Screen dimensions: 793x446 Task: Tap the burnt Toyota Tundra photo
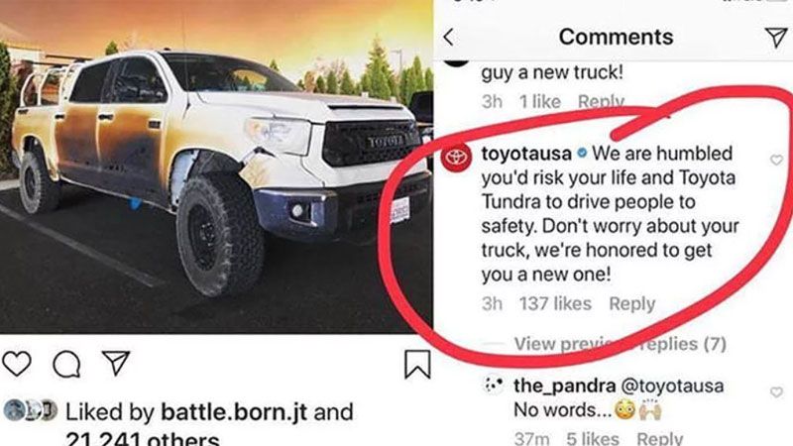(x=216, y=167)
